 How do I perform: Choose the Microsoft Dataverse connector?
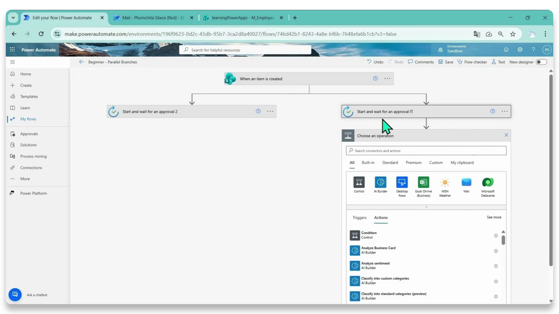487,182
